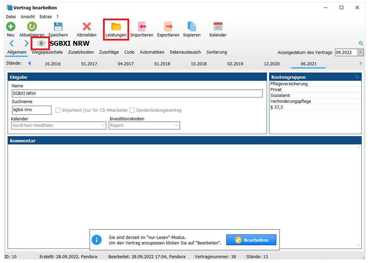Save via the Speichern disk icon

58,26
